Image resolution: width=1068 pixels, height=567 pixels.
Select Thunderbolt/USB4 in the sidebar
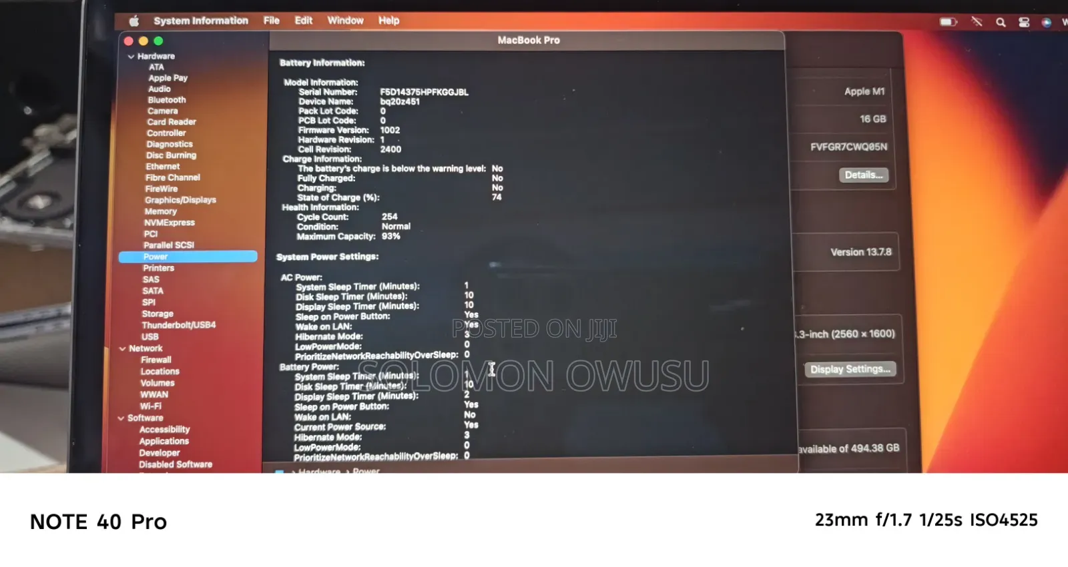178,325
